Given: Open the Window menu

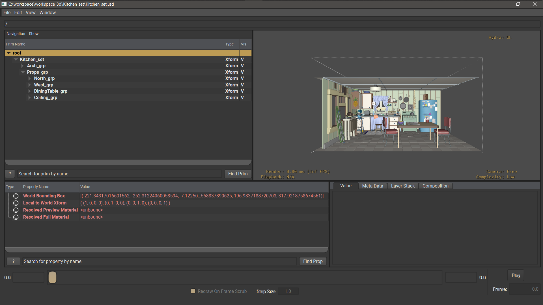Looking at the screenshot, I should [48, 12].
